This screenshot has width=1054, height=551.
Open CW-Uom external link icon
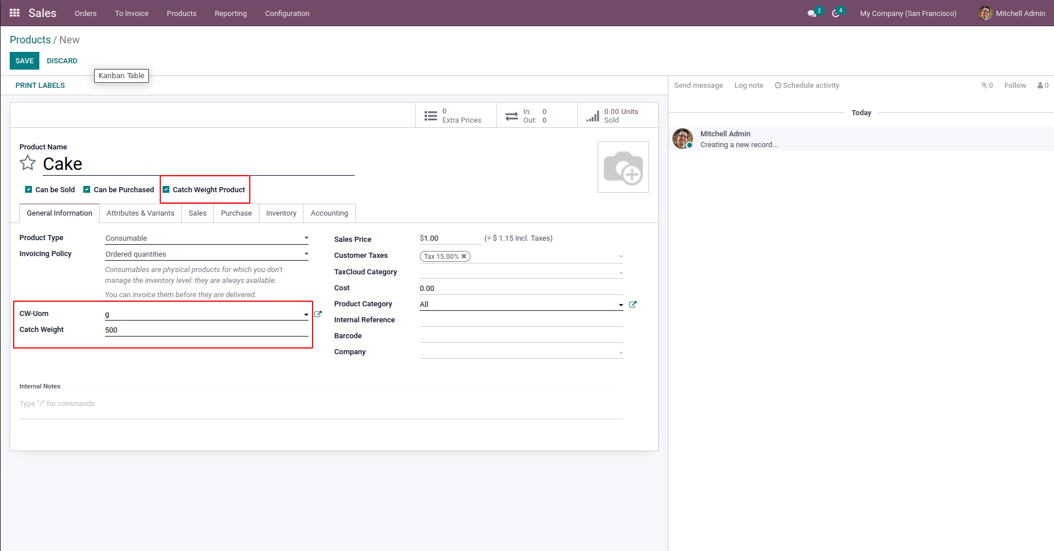(318, 314)
